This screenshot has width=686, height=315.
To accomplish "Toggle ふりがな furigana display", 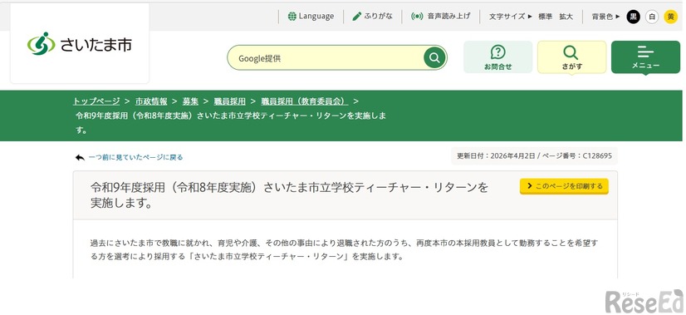I will [x=373, y=17].
